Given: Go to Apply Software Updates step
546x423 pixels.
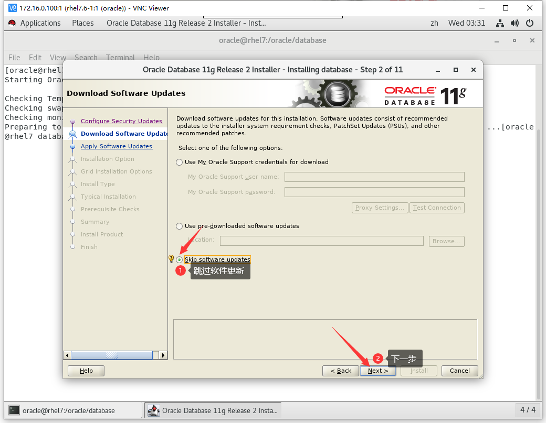Looking at the screenshot, I should pyautogui.click(x=117, y=146).
